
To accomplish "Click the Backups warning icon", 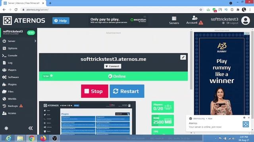I will (x=21, y=106).
